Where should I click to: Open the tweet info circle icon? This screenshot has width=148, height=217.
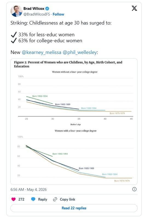click(x=134, y=189)
